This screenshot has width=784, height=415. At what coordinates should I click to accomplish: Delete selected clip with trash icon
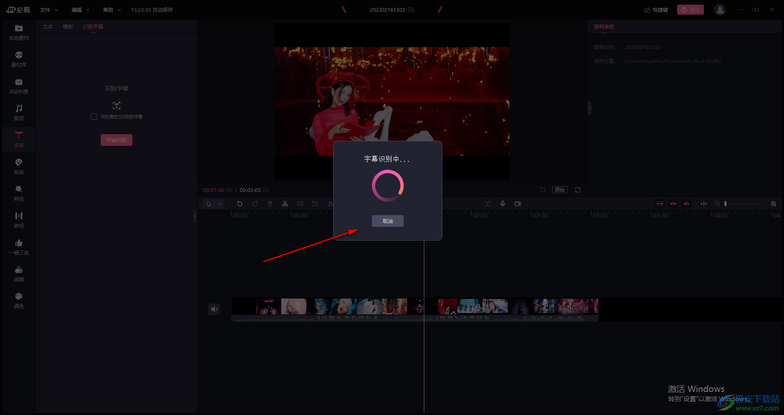(x=270, y=204)
